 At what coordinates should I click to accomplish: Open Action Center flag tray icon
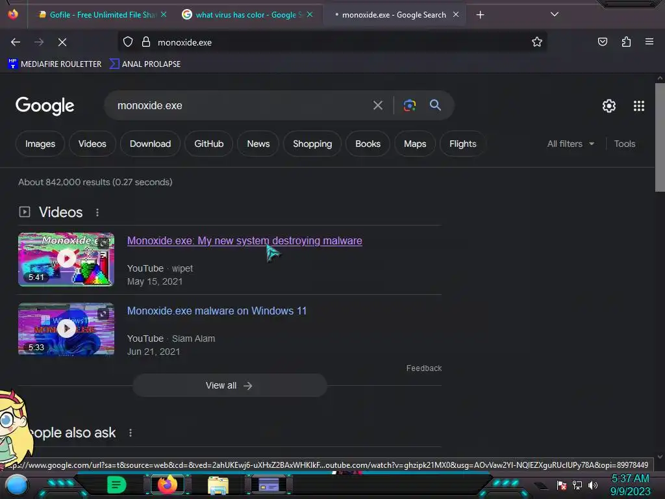[x=562, y=485]
